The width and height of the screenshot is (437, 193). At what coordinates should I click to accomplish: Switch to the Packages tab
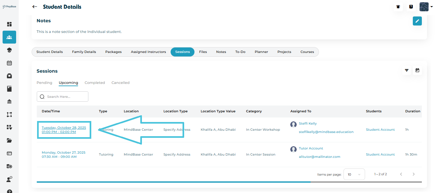[114, 52]
